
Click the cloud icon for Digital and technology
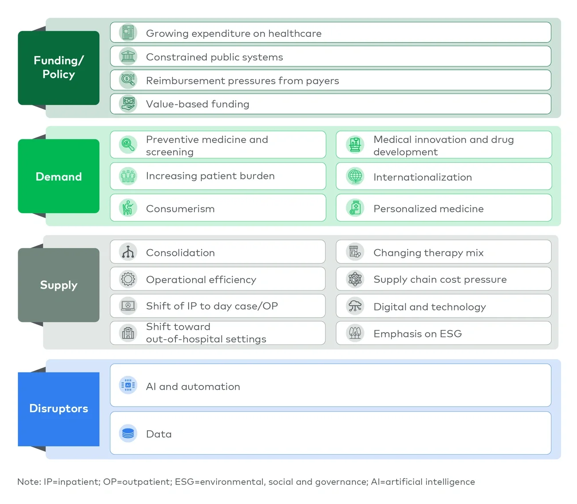tap(355, 306)
